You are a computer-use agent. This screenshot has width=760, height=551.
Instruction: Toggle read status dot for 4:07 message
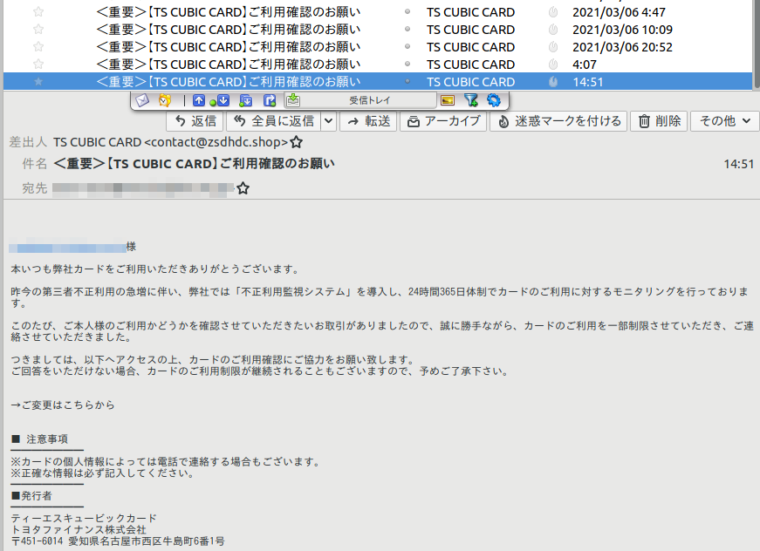coord(407,64)
